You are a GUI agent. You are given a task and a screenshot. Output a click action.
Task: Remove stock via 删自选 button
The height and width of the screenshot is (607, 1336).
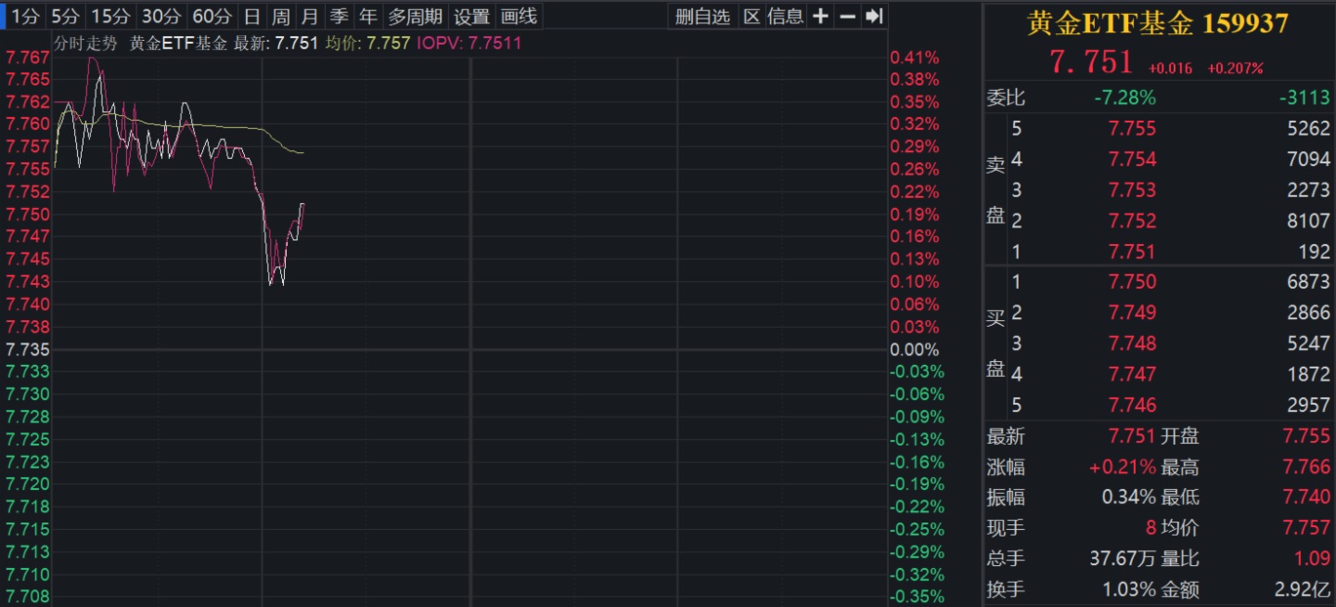click(x=702, y=16)
